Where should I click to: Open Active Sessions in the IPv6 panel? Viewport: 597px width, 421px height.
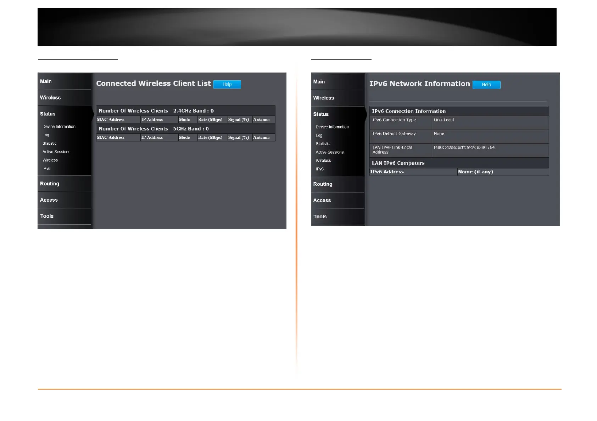coord(330,152)
